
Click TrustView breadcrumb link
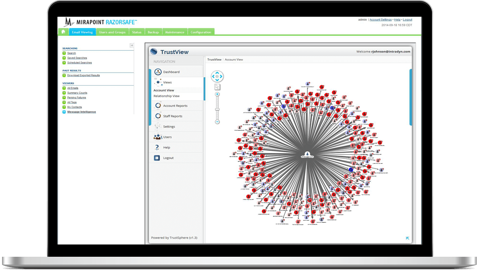214,60
